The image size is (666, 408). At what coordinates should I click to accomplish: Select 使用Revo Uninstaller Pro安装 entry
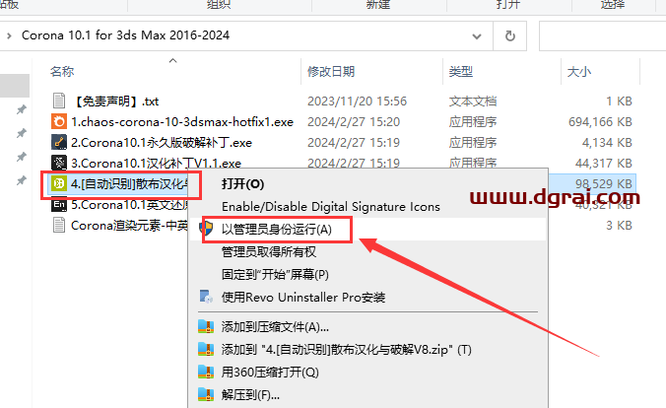click(303, 297)
